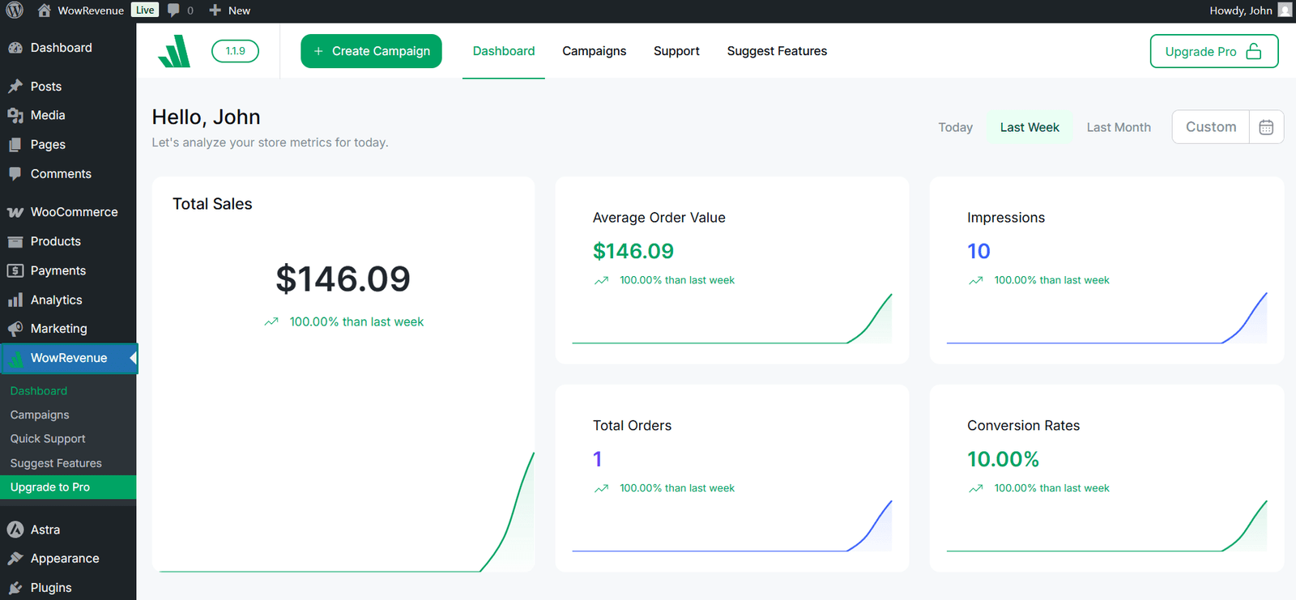Select the Today date filter

pyautogui.click(x=956, y=127)
